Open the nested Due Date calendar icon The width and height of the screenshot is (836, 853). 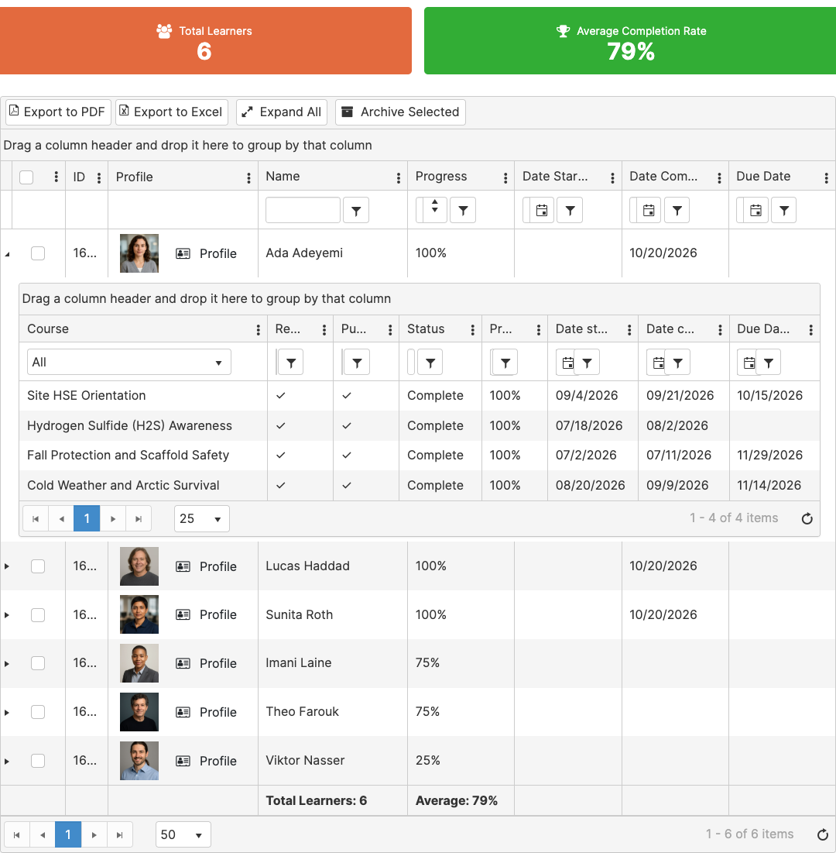(749, 363)
